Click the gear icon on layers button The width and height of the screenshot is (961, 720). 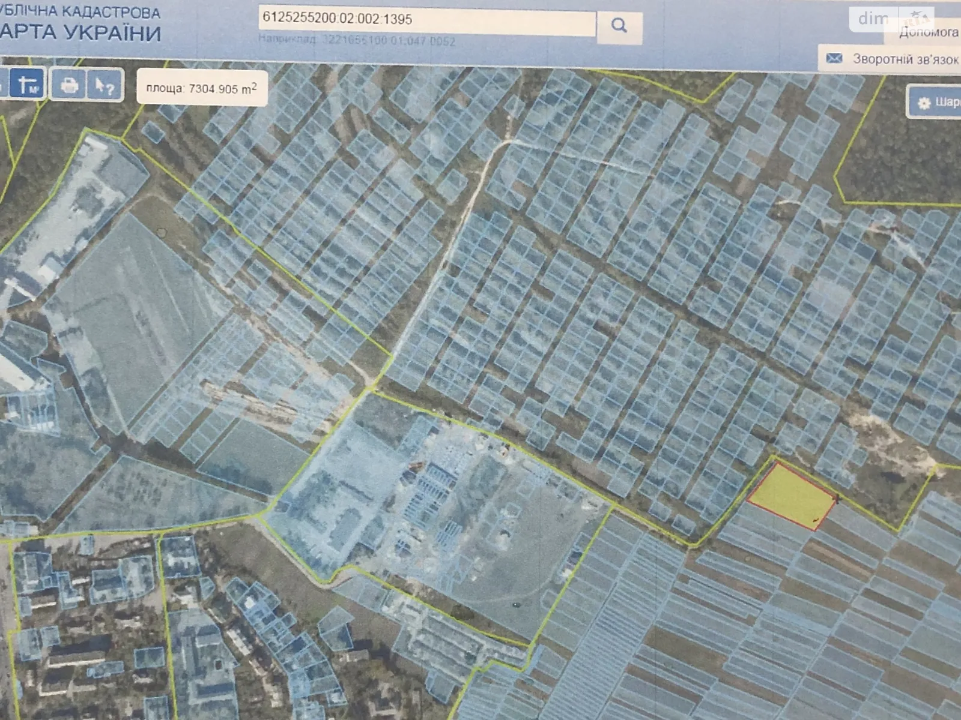(x=923, y=103)
